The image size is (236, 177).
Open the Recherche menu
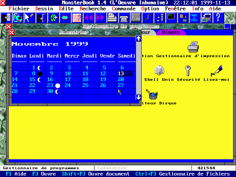(x=93, y=8)
